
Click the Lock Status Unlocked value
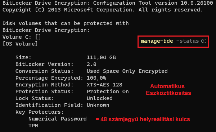click(100, 98)
